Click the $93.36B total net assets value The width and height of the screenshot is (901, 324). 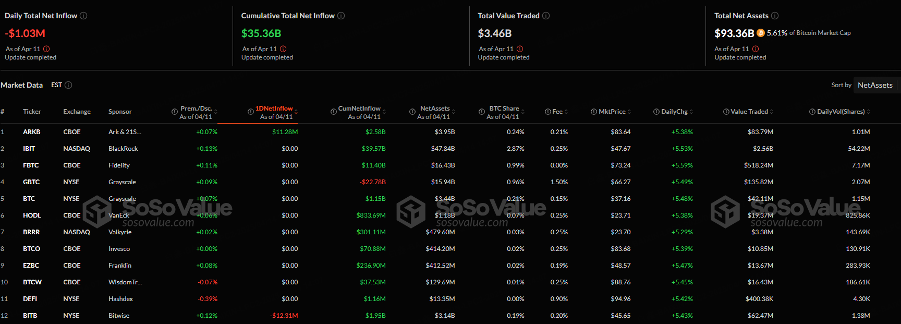click(734, 33)
